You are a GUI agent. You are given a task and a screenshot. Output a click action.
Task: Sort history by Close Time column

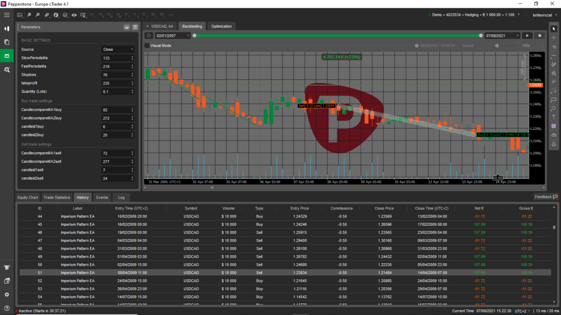(431, 208)
